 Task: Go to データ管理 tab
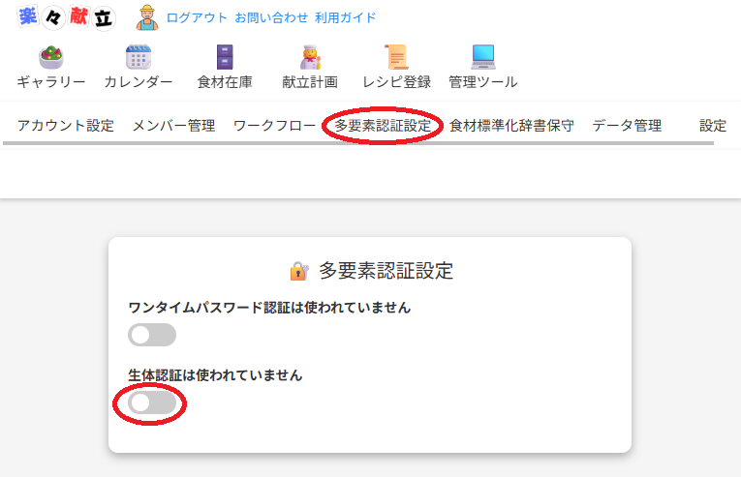627,126
